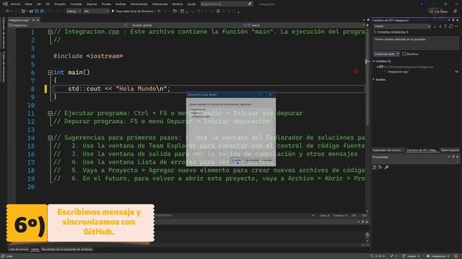Click the commit message text box
Viewport: 462px width, 259px height.
[416, 43]
